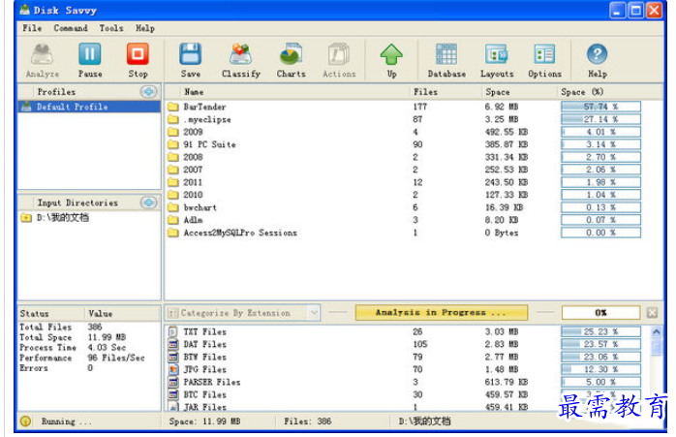This screenshot has width=676, height=437.
Task: Select the BTC Files category row
Action: 404,394
